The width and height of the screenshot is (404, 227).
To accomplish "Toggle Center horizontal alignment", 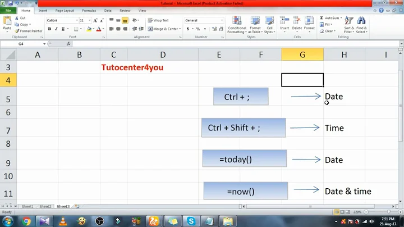I will pos(118,29).
